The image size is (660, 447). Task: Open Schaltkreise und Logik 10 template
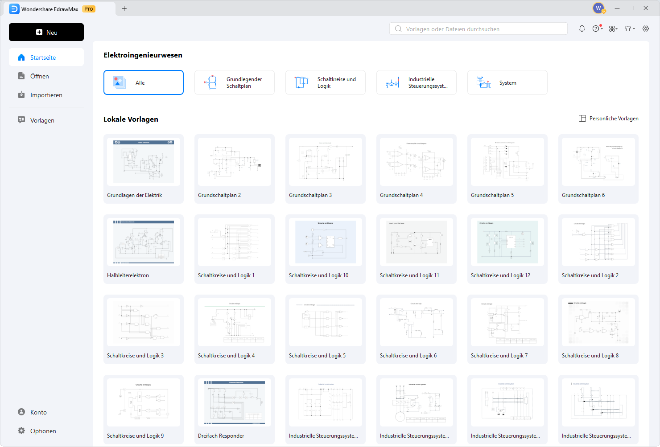(326, 249)
